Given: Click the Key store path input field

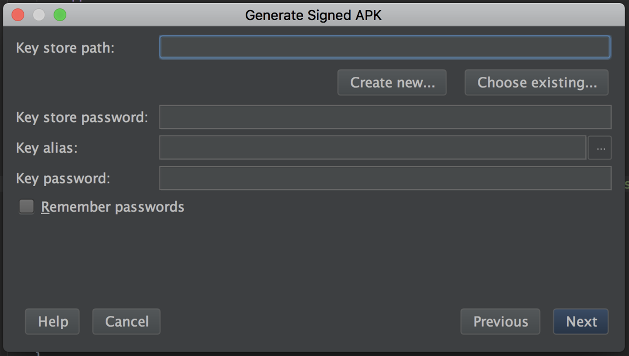Looking at the screenshot, I should click(x=385, y=47).
